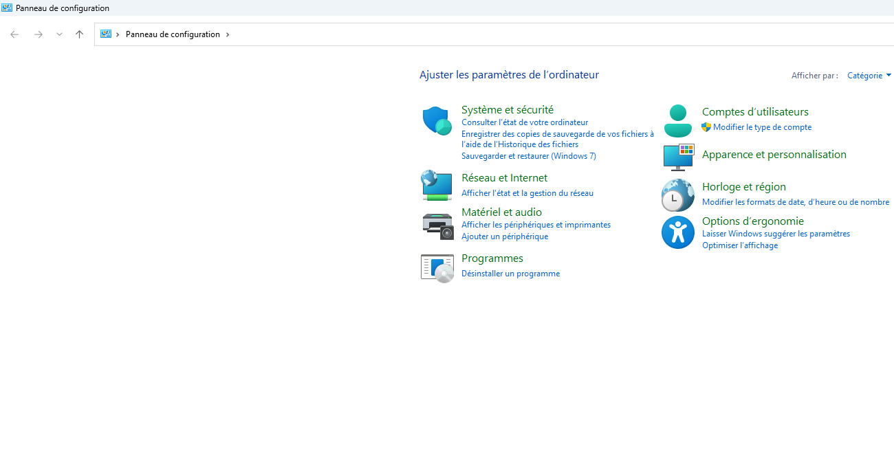Click the Comptes d'utilisateurs person icon
894x464 pixels.
pos(678,121)
